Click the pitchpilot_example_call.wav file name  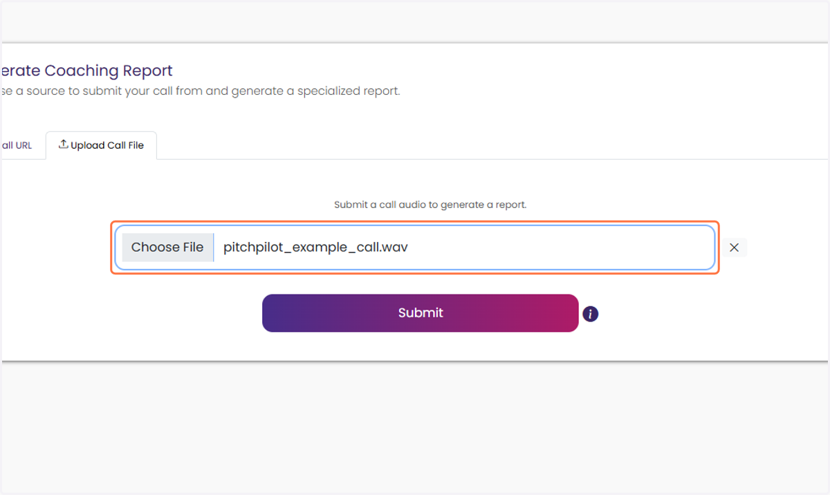tap(315, 247)
